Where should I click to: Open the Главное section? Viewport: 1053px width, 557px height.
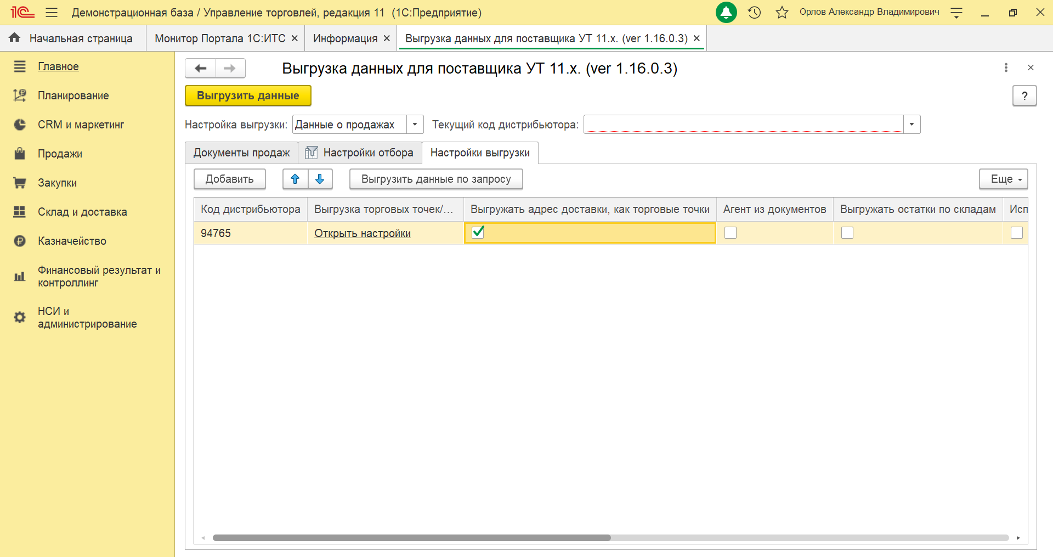(58, 66)
